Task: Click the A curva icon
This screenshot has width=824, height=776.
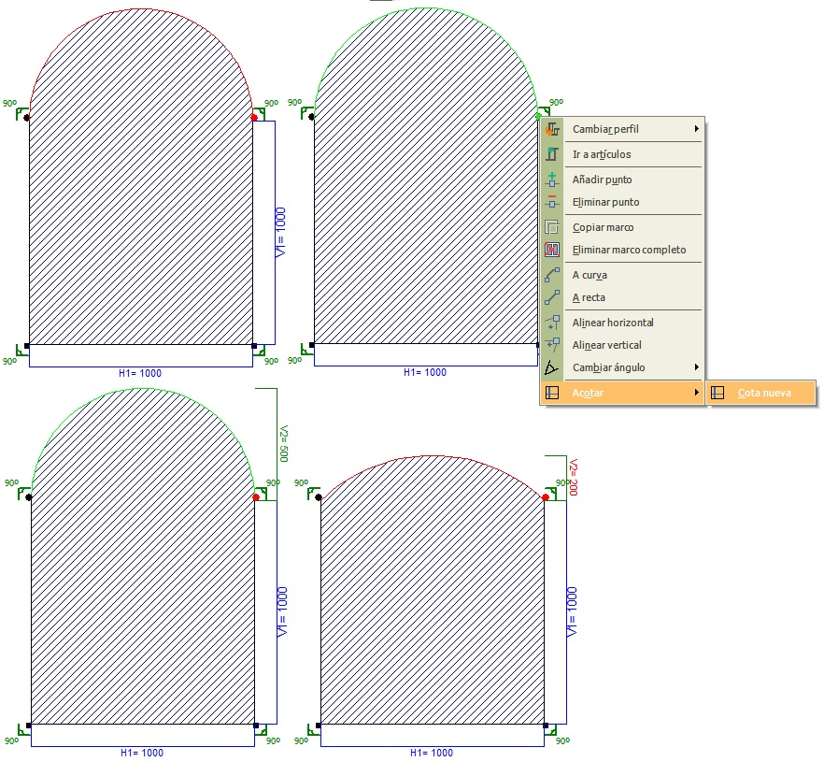Action: (x=552, y=275)
